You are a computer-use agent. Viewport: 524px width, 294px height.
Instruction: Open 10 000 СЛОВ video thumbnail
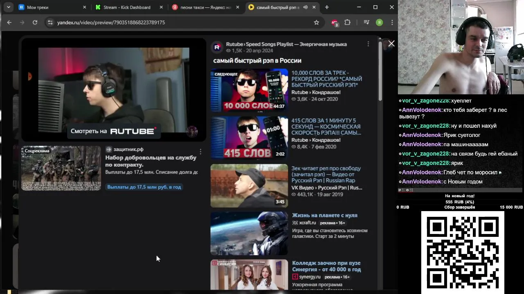pyautogui.click(x=249, y=90)
